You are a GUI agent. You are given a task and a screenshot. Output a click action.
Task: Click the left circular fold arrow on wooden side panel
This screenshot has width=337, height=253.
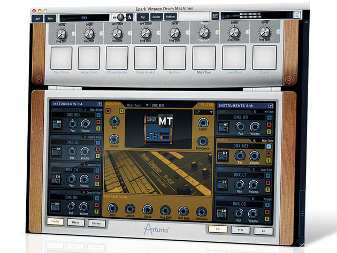[x=39, y=79]
